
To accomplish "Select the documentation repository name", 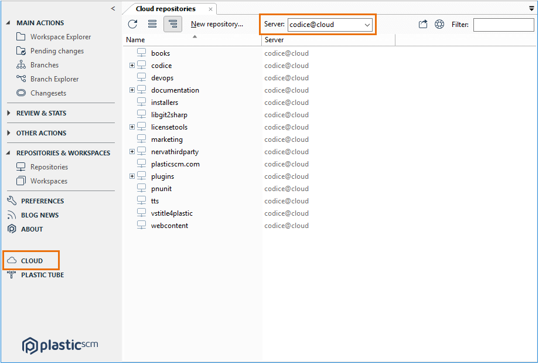I will (x=175, y=90).
